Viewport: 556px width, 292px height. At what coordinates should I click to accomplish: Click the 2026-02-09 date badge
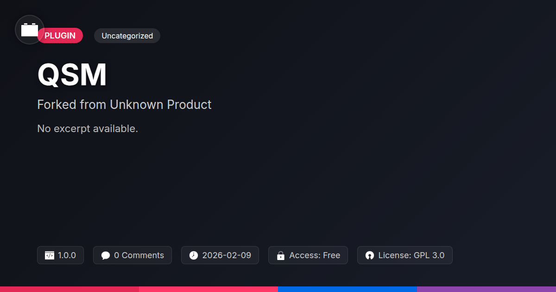[227, 255]
